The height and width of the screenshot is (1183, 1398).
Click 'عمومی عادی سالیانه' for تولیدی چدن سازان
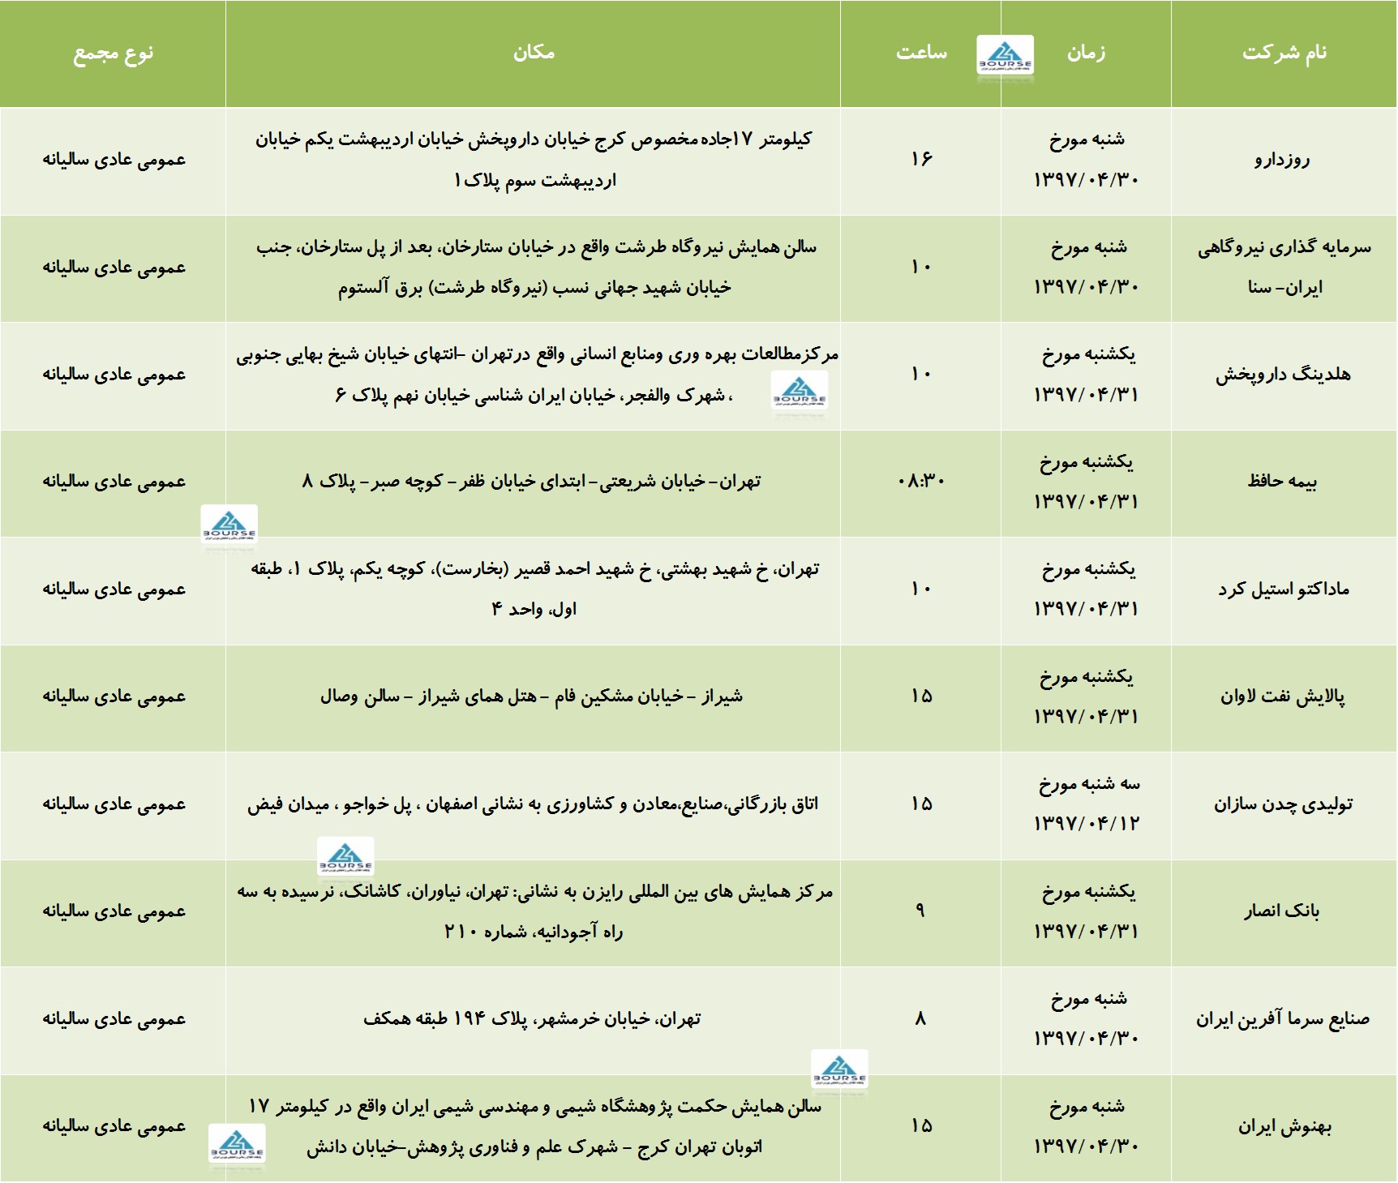pyautogui.click(x=114, y=804)
